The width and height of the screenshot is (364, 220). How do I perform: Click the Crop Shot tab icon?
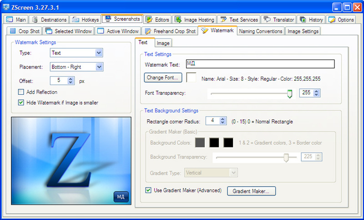tap(13, 31)
